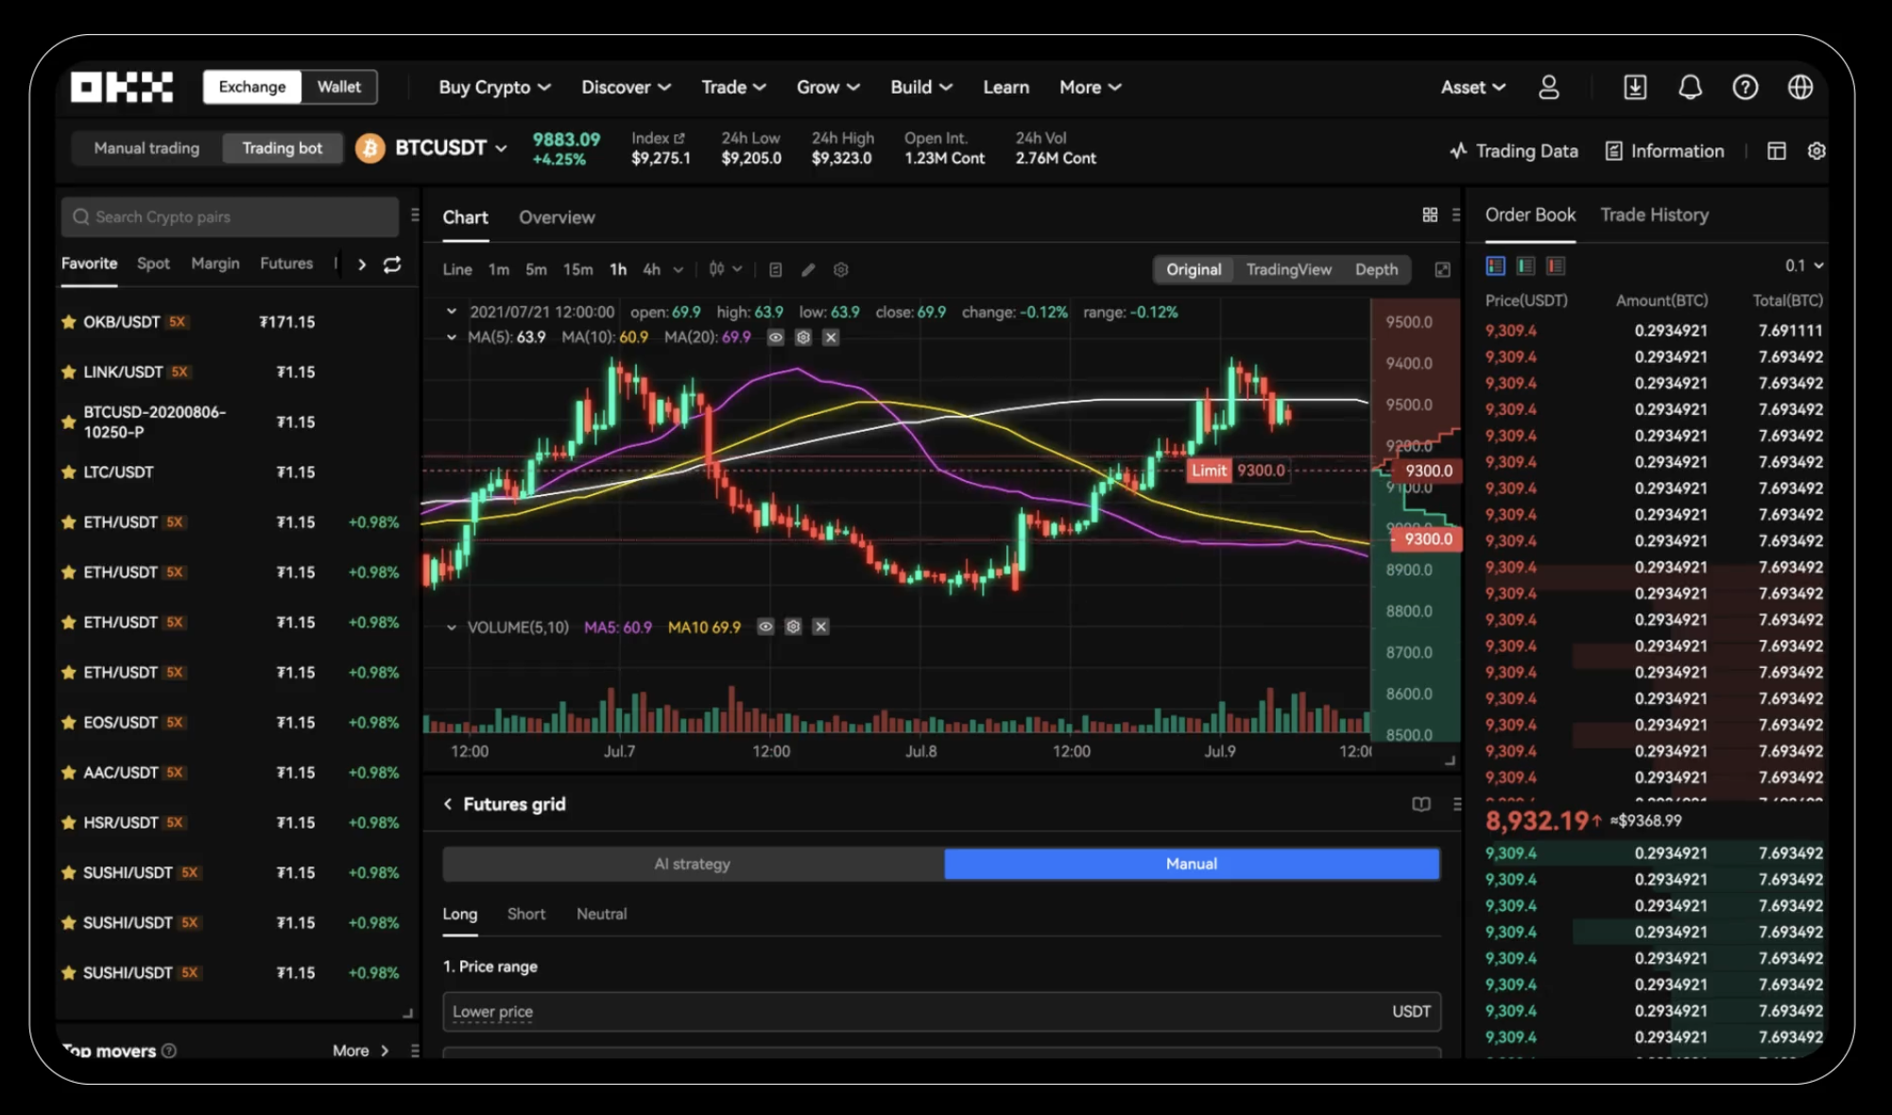Open the layout icon beside Information

point(1777,151)
